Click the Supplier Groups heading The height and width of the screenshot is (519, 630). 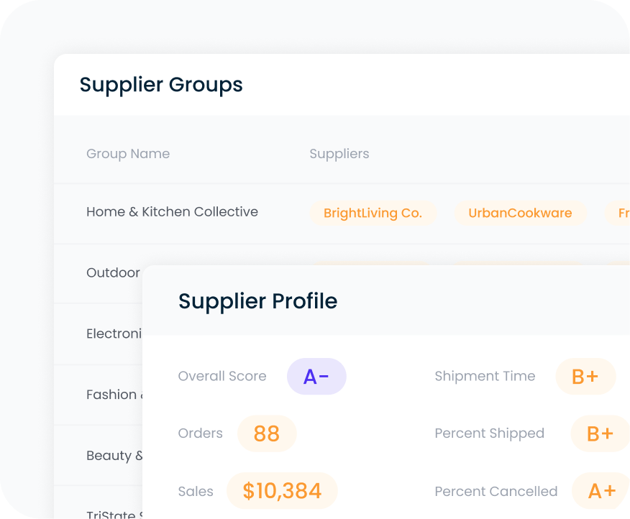pos(161,85)
